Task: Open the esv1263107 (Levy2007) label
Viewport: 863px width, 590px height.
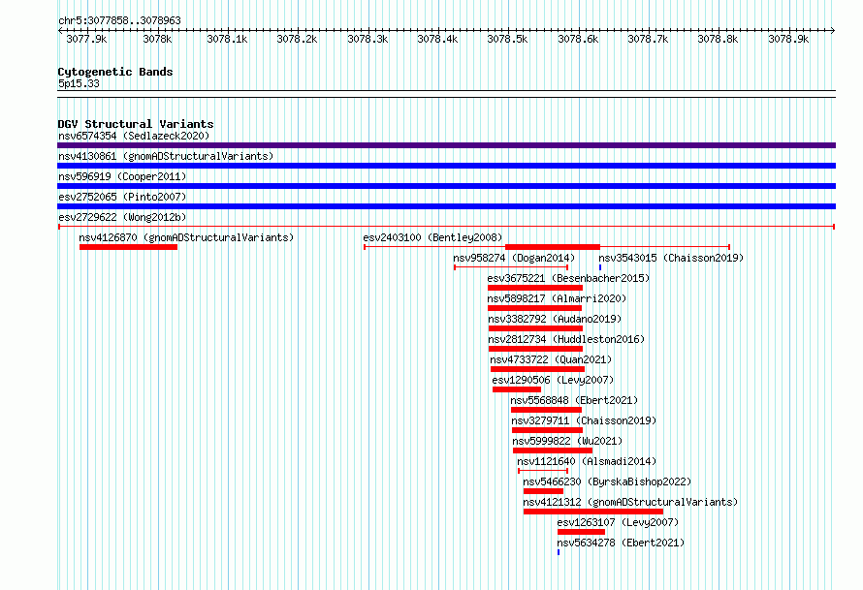Action: (618, 522)
